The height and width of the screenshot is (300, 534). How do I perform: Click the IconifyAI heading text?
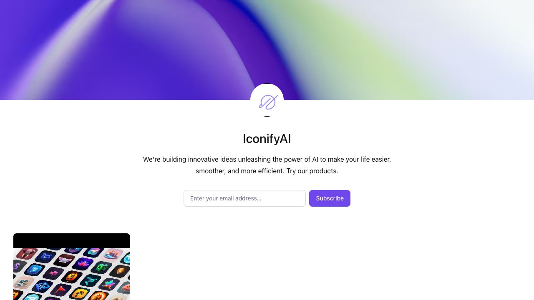click(267, 139)
